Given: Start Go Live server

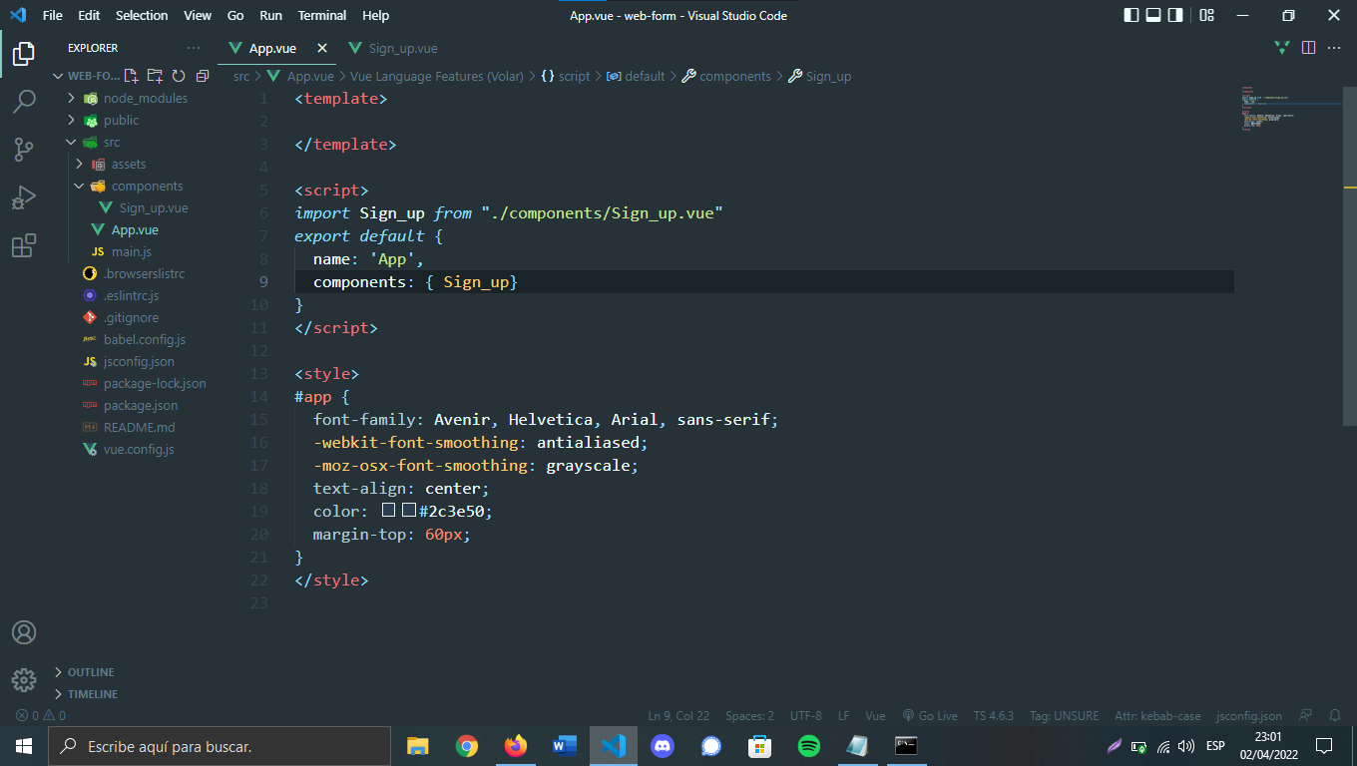Looking at the screenshot, I should click(x=930, y=716).
